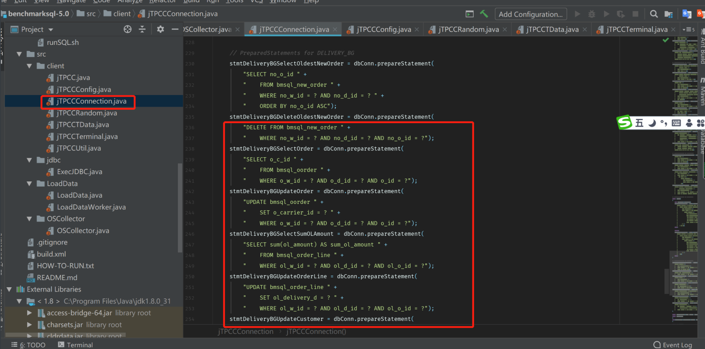Click the Add Configuration... button
The width and height of the screenshot is (705, 349).
[x=531, y=14]
